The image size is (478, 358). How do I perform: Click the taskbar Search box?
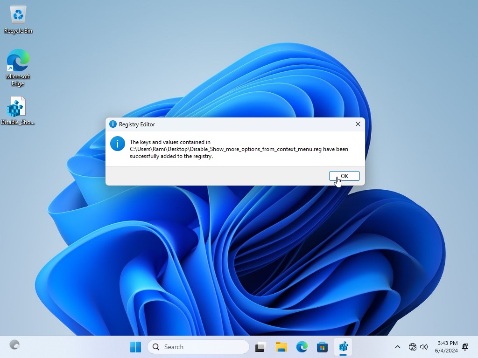(x=198, y=347)
